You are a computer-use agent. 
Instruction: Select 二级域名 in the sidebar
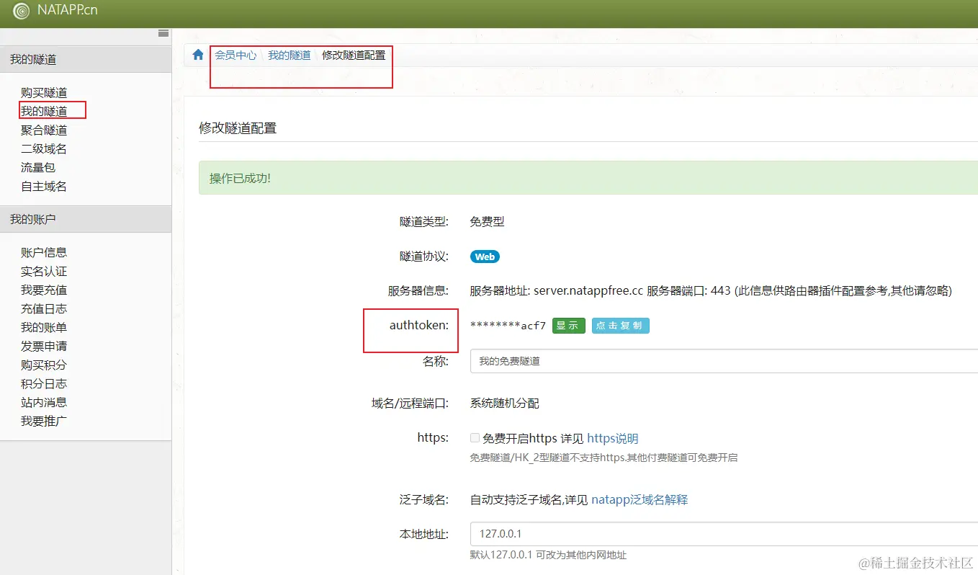[x=44, y=148]
